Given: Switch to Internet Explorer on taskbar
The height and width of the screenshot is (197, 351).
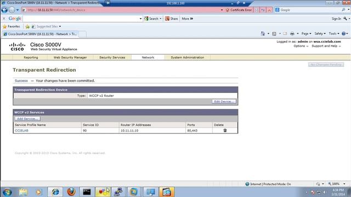Looking at the screenshot, I should pyautogui.click(x=55, y=192).
